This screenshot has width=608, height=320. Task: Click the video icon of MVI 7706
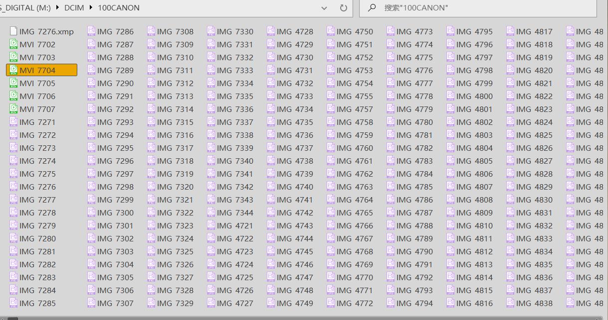pos(13,96)
